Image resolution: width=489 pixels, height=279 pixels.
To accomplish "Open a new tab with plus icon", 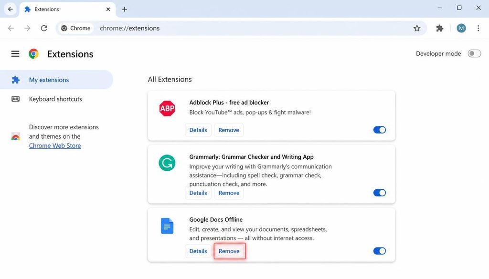I will pyautogui.click(x=125, y=10).
